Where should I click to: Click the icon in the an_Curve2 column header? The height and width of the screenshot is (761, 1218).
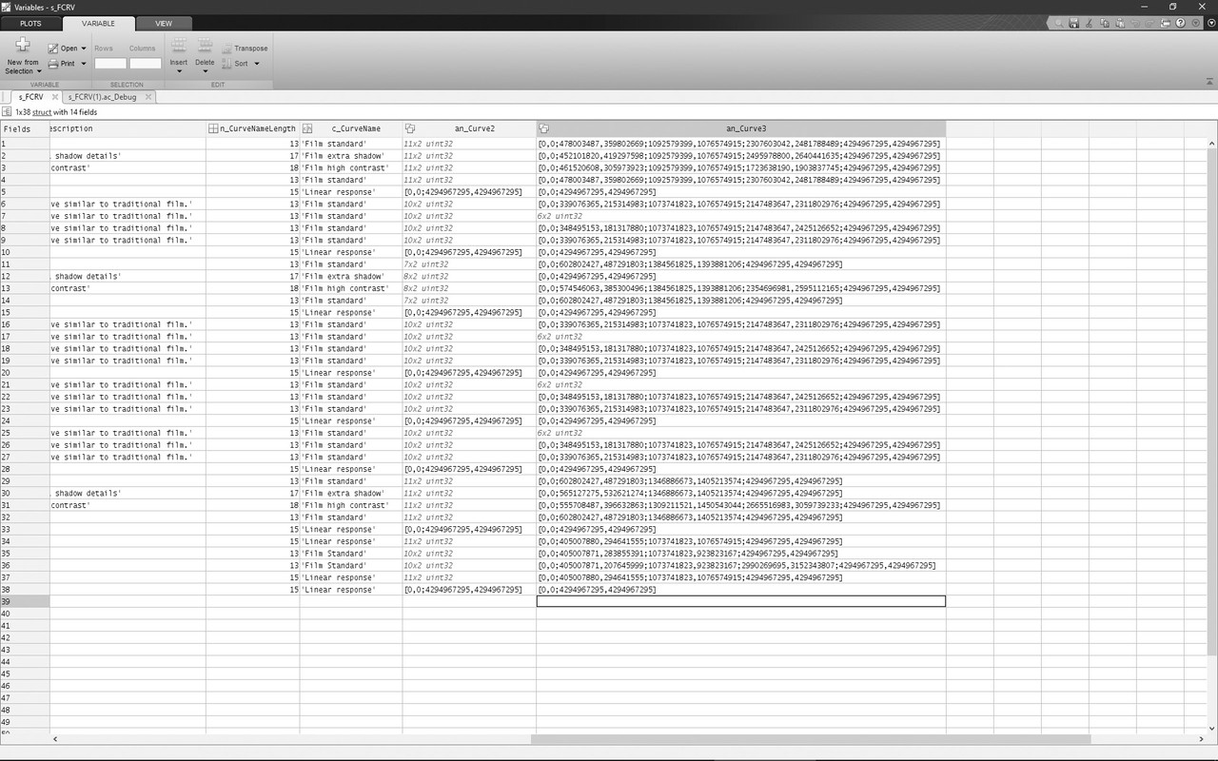pos(410,128)
